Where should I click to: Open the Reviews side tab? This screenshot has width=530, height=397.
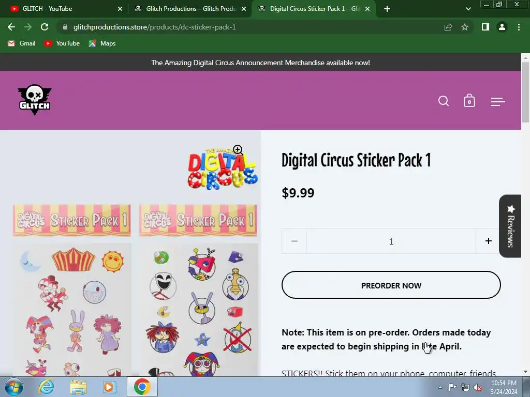click(x=510, y=226)
